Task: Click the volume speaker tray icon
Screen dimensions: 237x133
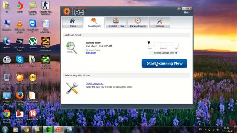Action: tap(218, 130)
